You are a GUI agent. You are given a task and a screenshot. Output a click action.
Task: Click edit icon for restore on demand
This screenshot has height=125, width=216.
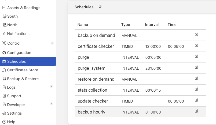pyautogui.click(x=196, y=78)
